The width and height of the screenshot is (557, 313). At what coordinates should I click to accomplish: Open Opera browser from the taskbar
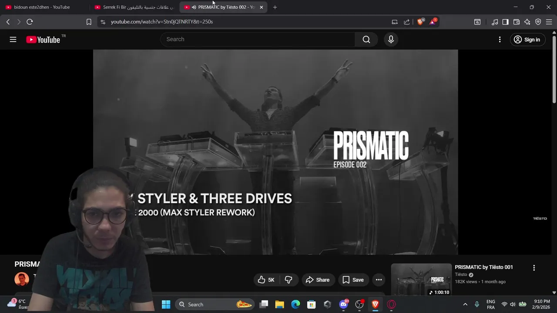point(391,304)
